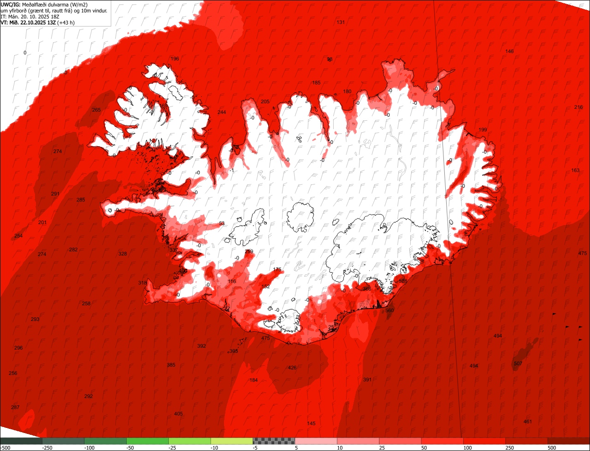590x451 pixels.
Task: Click the map value 461
Action: pyautogui.click(x=528, y=421)
